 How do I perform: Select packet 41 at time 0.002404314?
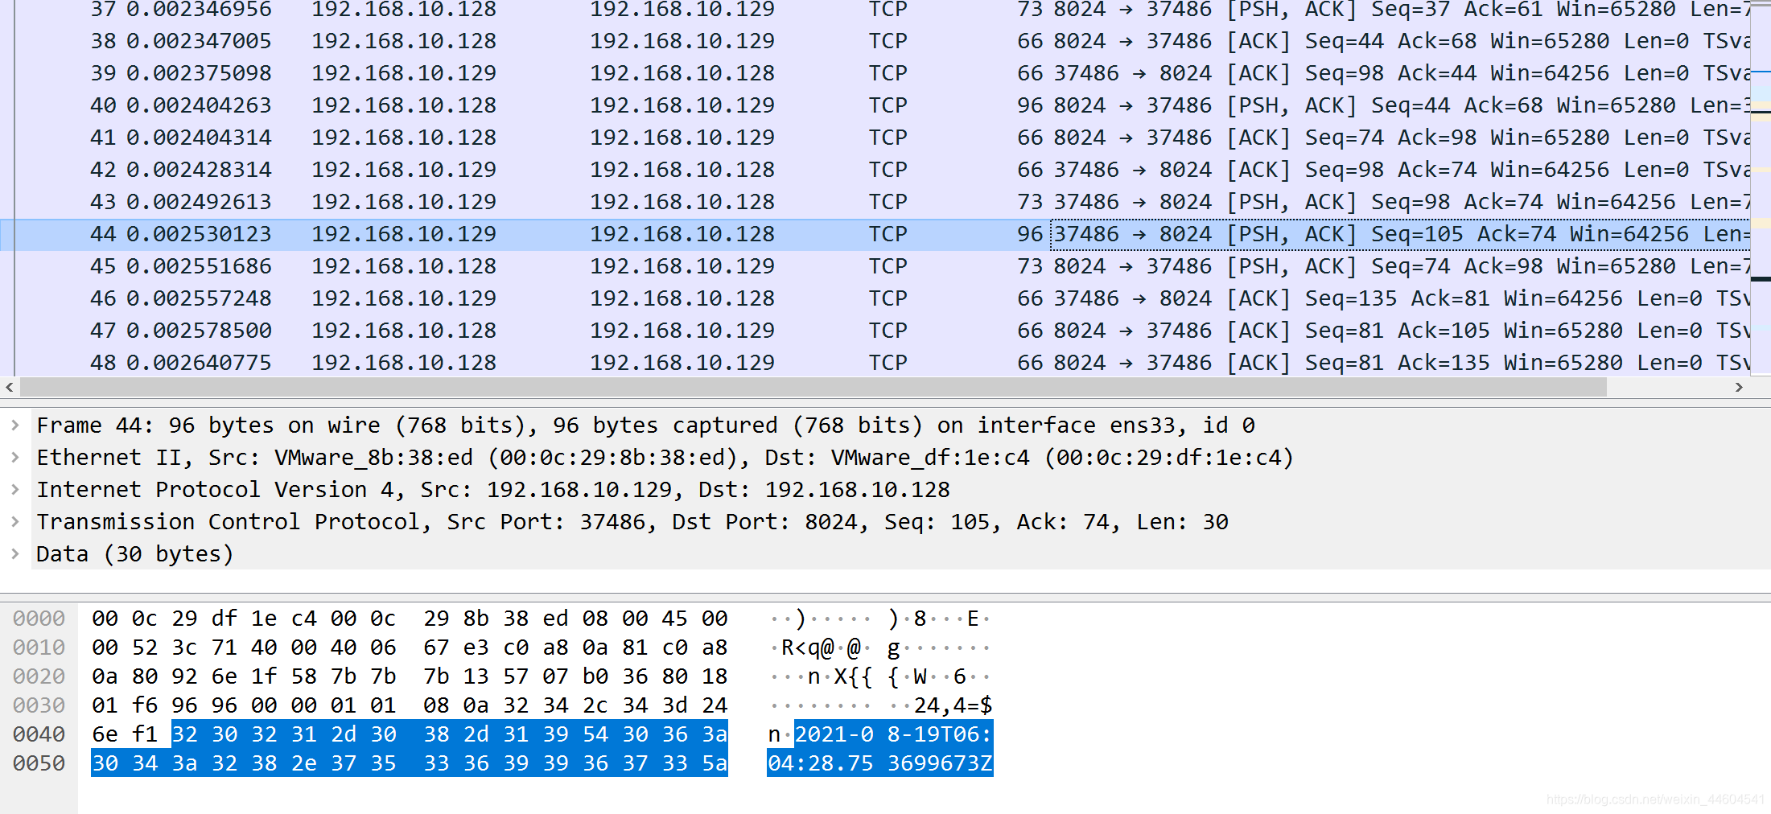pyautogui.click(x=875, y=138)
